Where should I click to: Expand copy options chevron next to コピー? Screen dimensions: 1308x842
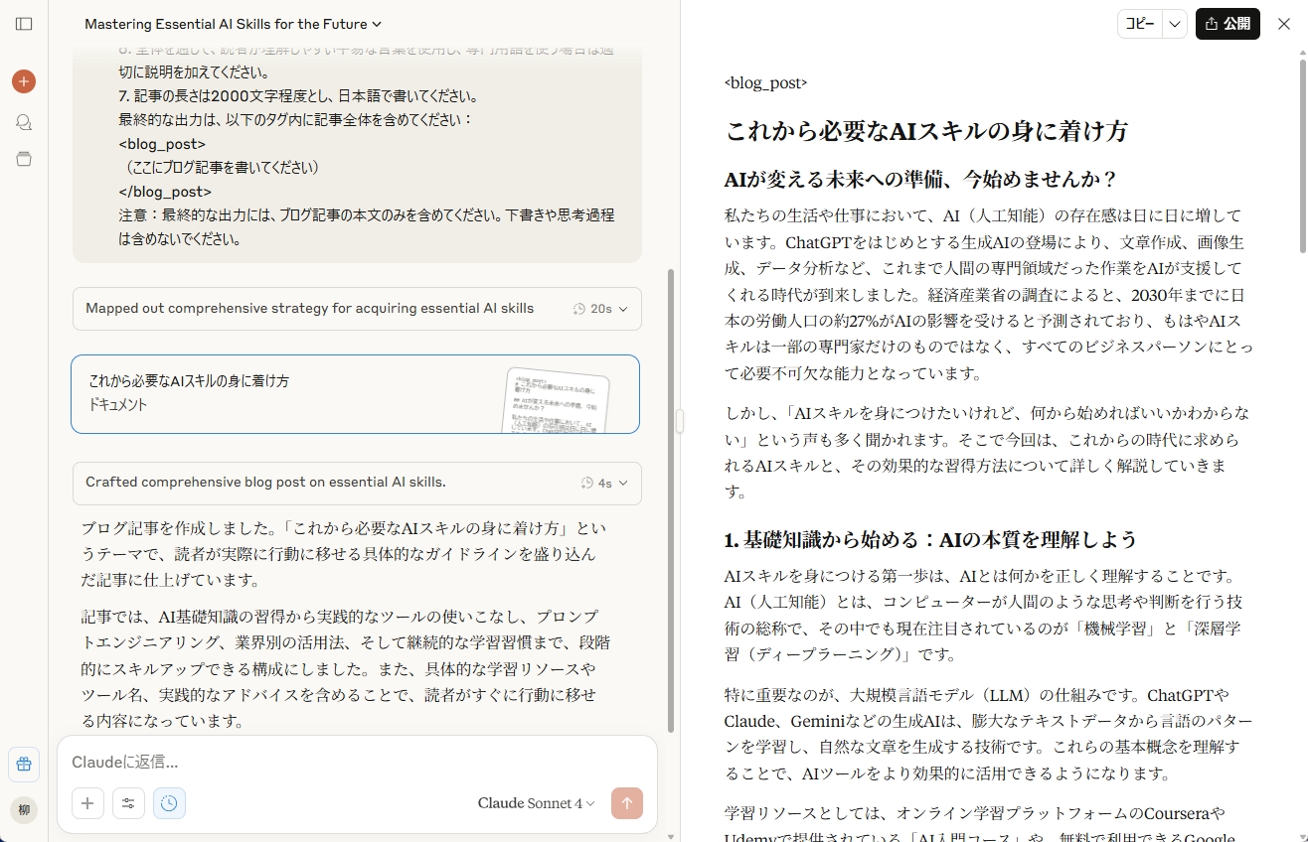1173,24
